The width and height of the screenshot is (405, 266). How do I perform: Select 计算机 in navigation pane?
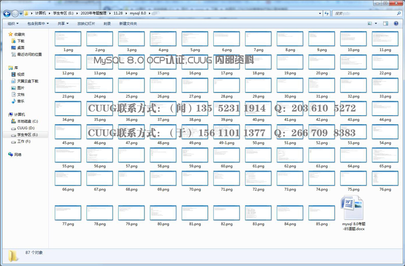20,115
